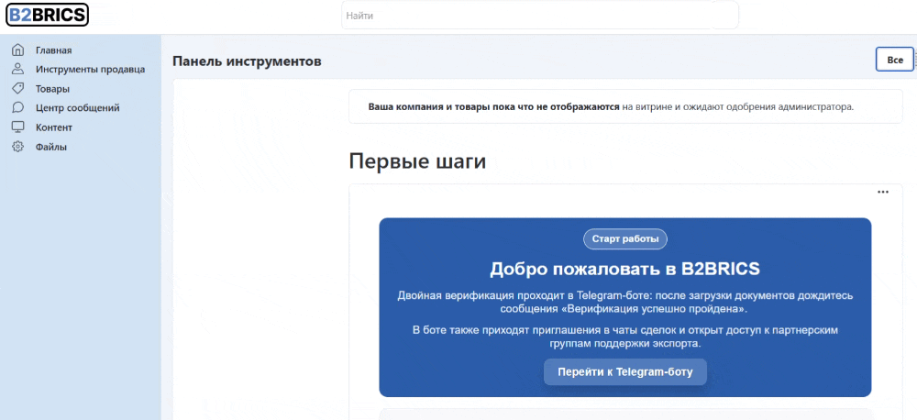917x420 pixels.
Task: Open Инструменты продавца sidebar label
Action: [x=90, y=70]
